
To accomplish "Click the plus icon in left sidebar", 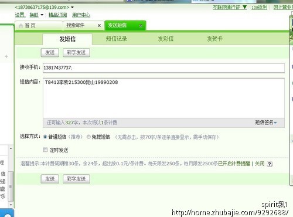I will pos(6,56).
